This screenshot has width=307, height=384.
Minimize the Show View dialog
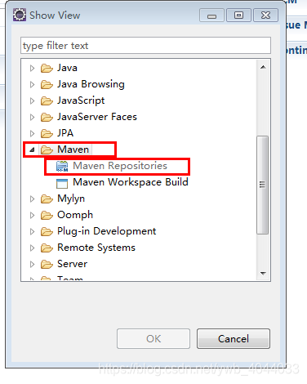click(211, 16)
